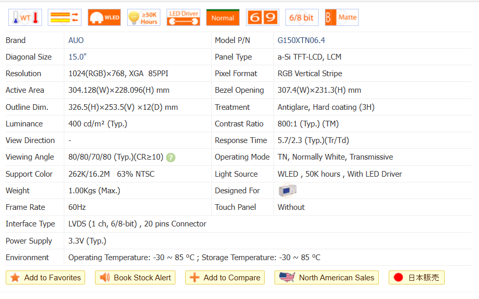
Task: Click the AUO brand value
Action: coord(76,40)
